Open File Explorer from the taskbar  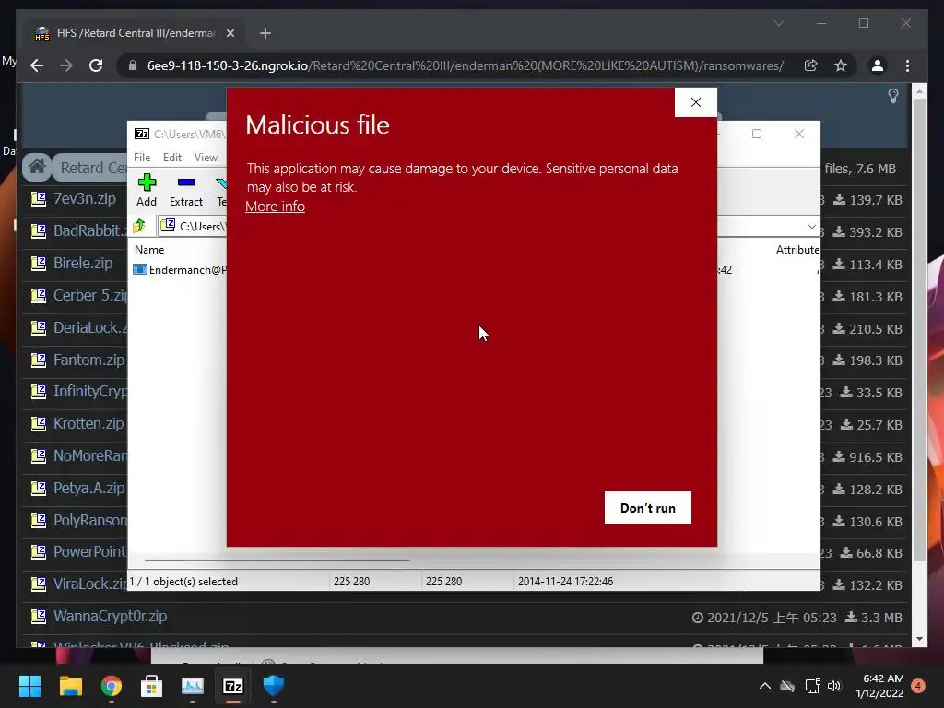[x=70, y=686]
